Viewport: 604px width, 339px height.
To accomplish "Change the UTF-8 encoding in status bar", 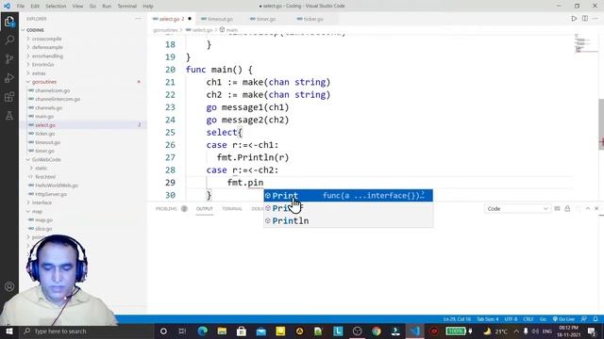I will click(512, 319).
